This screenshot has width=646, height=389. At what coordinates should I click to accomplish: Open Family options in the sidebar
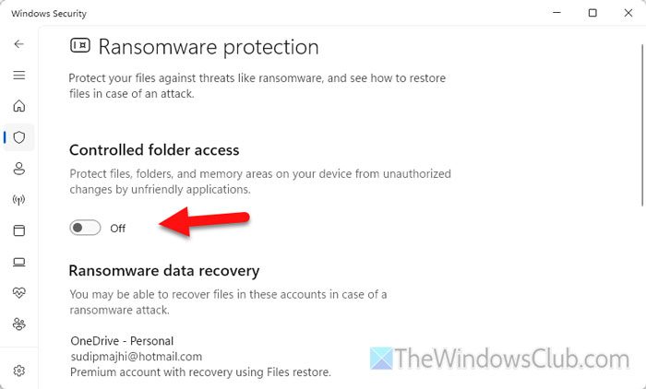pyautogui.click(x=18, y=324)
